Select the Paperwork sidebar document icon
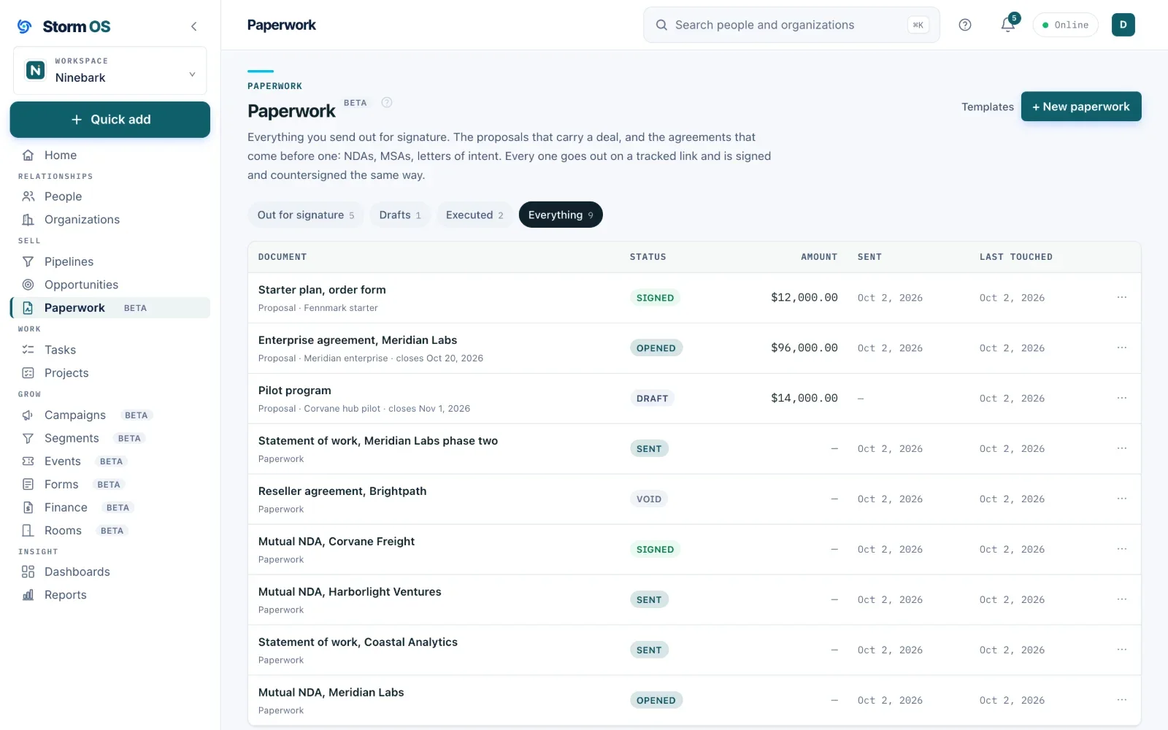The image size is (1168, 730). 28,308
